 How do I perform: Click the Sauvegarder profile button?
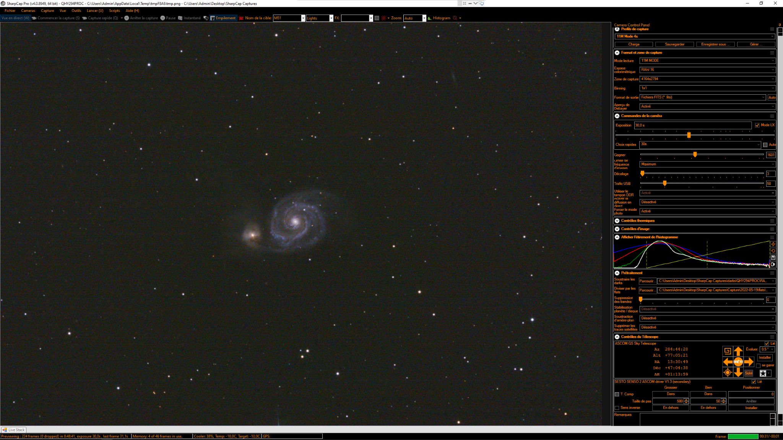[674, 44]
